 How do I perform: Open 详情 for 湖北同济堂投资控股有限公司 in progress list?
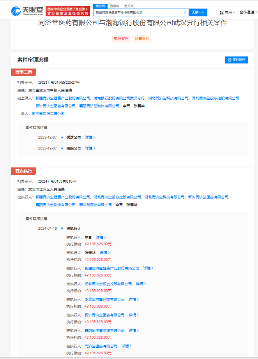click(x=141, y=284)
